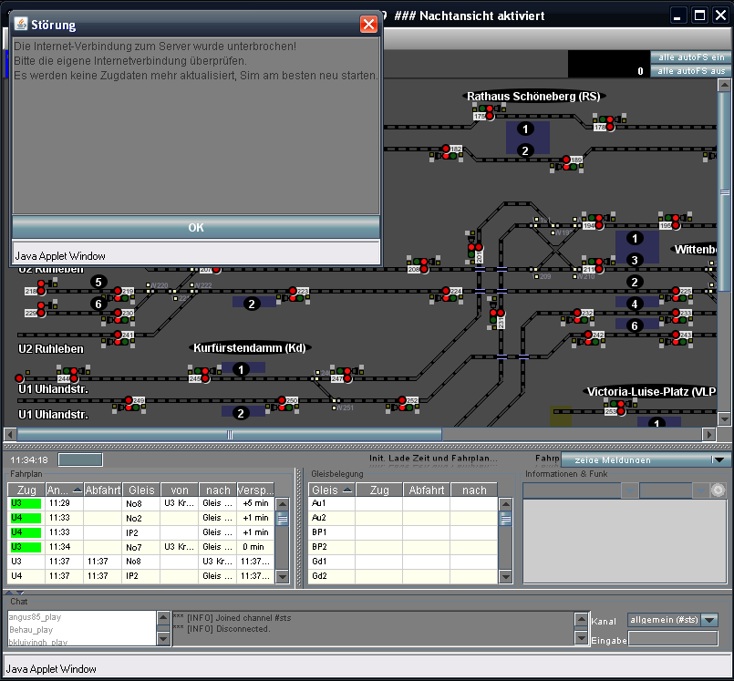This screenshot has height=681, width=734.
Task: Click signal 244 at U1 Uhlandstr.
Action: coord(73,375)
